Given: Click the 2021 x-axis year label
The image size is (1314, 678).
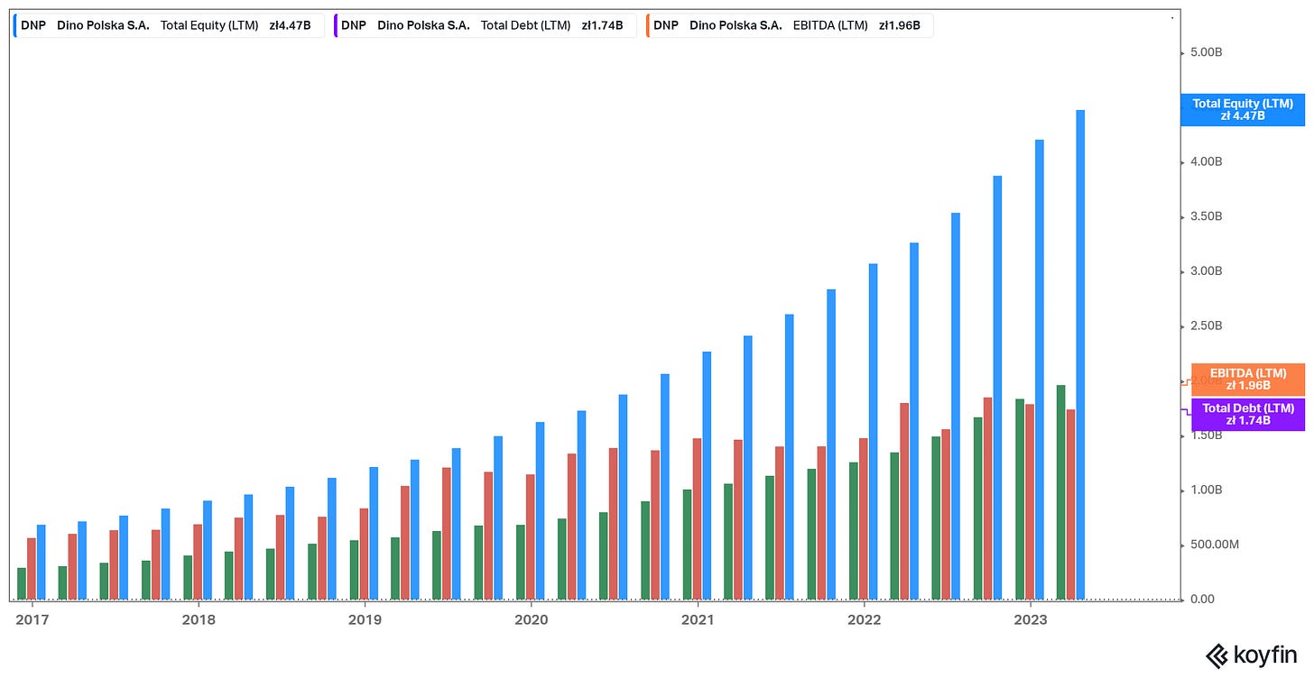Looking at the screenshot, I should (x=698, y=620).
